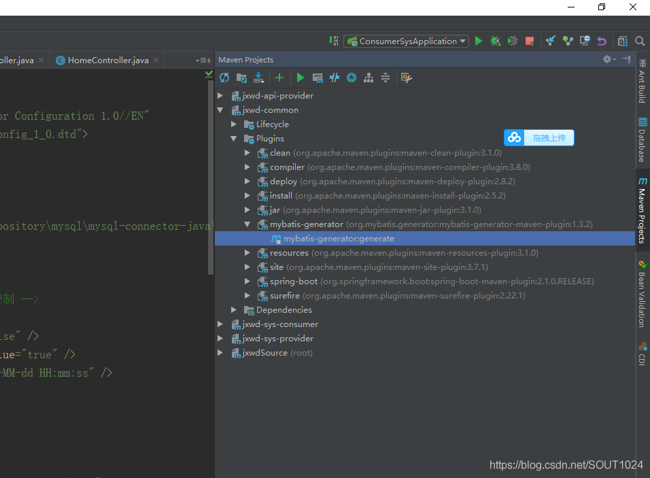The height and width of the screenshot is (478, 650).
Task: Select the mybatis-generator:generate goal
Action: point(339,239)
